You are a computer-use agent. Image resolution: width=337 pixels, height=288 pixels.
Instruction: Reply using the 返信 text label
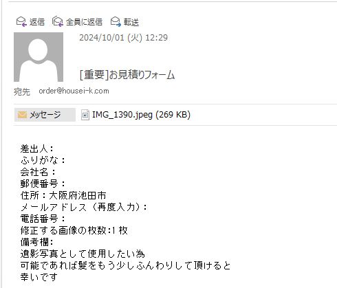click(x=37, y=22)
